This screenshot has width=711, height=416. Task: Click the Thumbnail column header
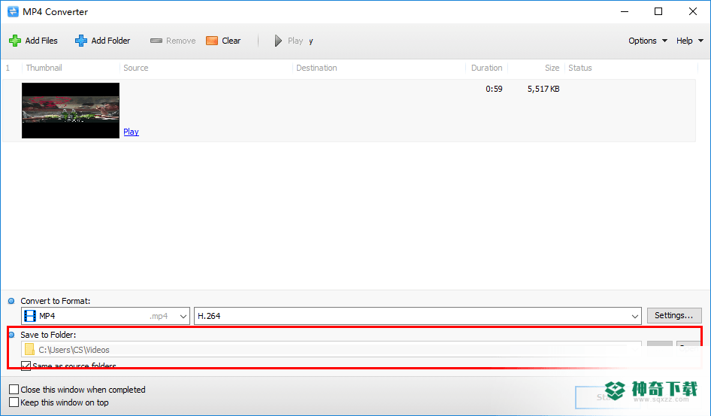(x=44, y=68)
